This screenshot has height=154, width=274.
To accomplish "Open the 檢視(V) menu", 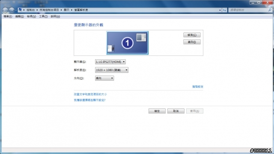I will 31,16.
